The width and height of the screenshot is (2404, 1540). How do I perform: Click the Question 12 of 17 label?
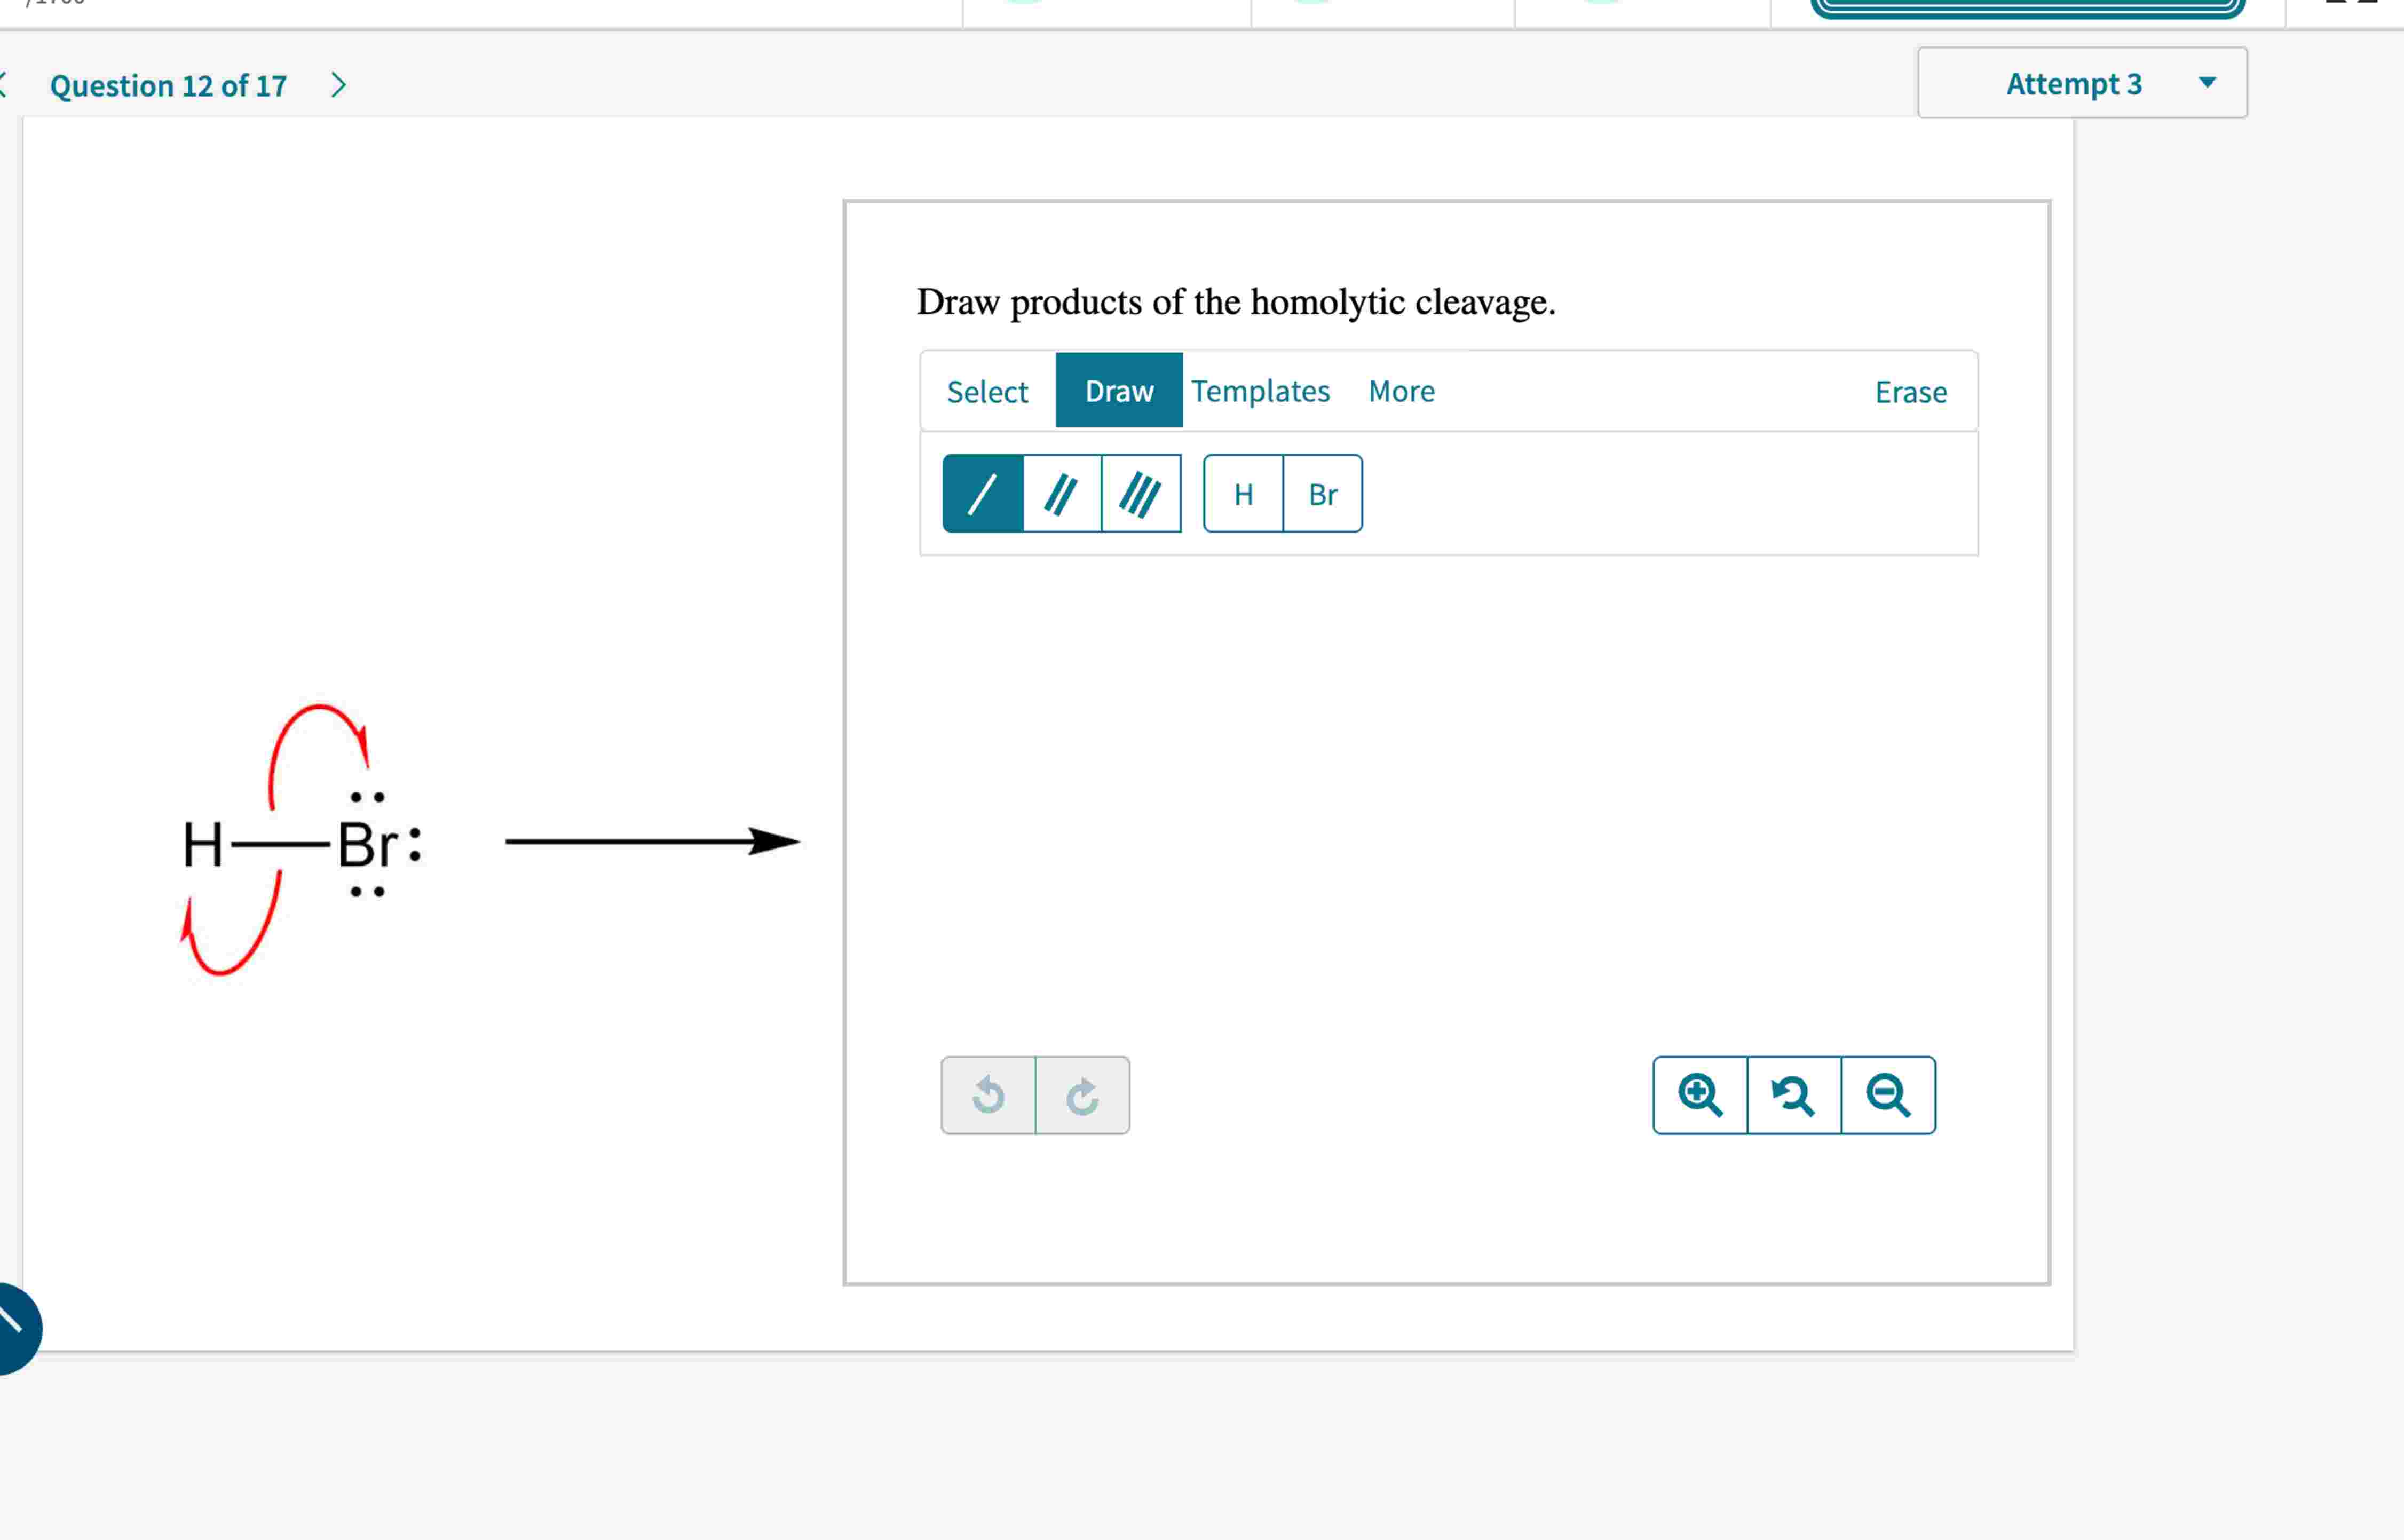coord(169,86)
